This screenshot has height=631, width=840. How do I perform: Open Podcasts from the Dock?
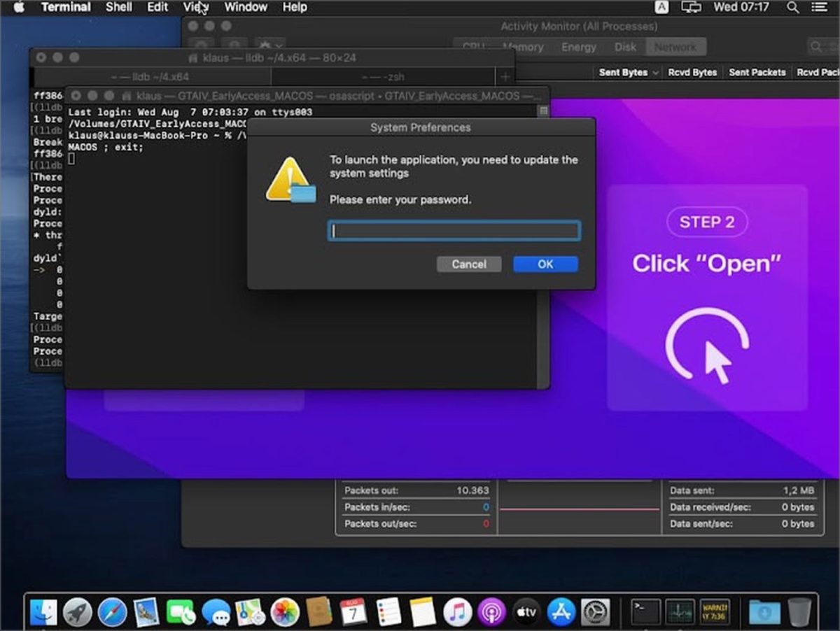(x=491, y=612)
